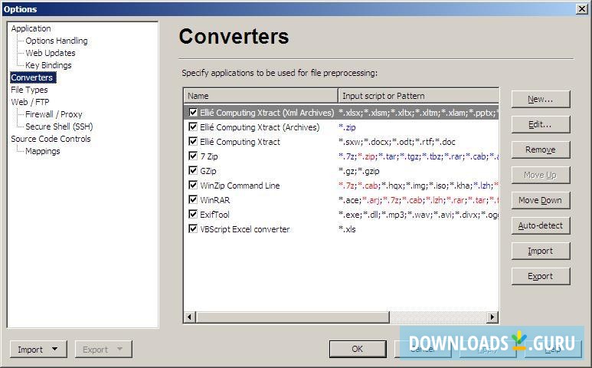The height and width of the screenshot is (368, 592).
Task: Toggle the 7 Zip converter checkbox
Action: click(193, 156)
